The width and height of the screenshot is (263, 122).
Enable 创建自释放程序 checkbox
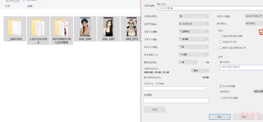[221, 36]
